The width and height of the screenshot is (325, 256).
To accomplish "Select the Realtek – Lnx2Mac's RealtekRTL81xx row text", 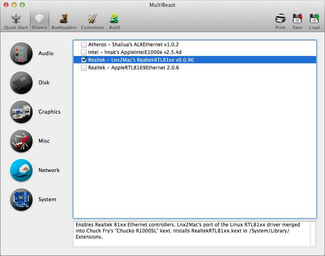I will click(x=141, y=60).
